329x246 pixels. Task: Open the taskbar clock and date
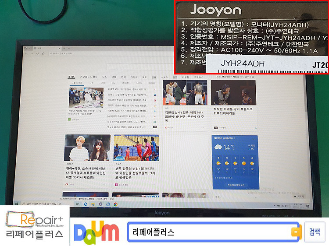[x=298, y=205]
